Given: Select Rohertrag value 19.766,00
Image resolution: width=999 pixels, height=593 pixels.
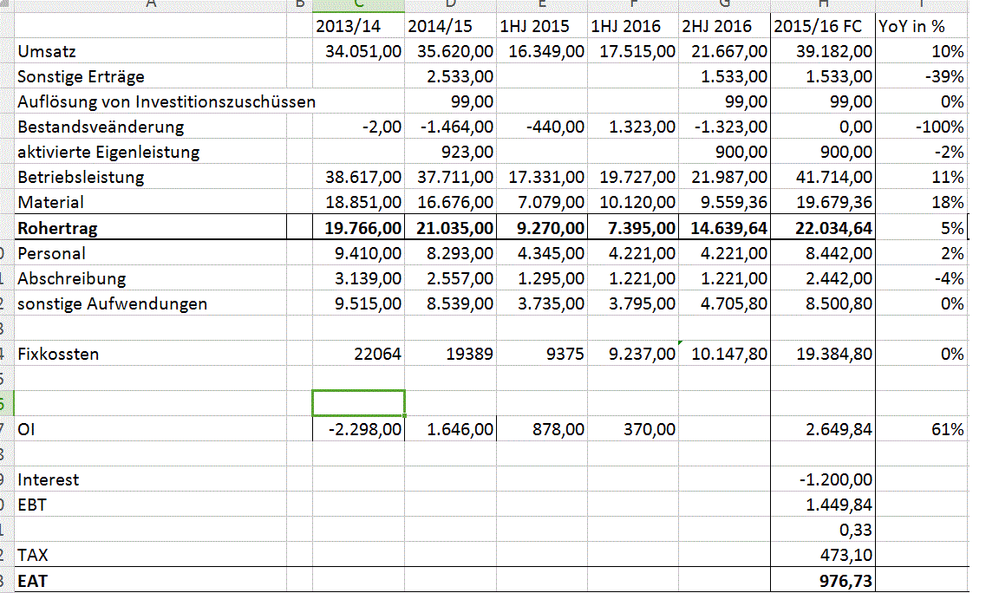Looking at the screenshot, I should coord(358,227).
